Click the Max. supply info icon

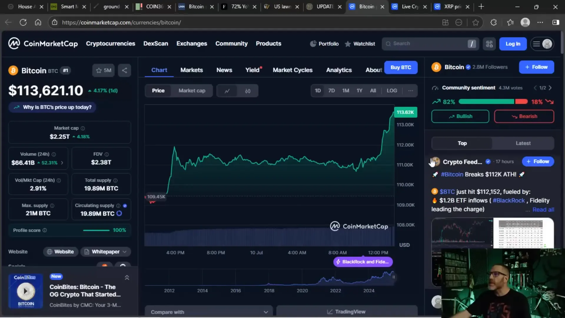coord(52,206)
